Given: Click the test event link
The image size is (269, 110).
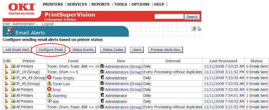Looking at the screenshot, I should (x=56, y=101).
